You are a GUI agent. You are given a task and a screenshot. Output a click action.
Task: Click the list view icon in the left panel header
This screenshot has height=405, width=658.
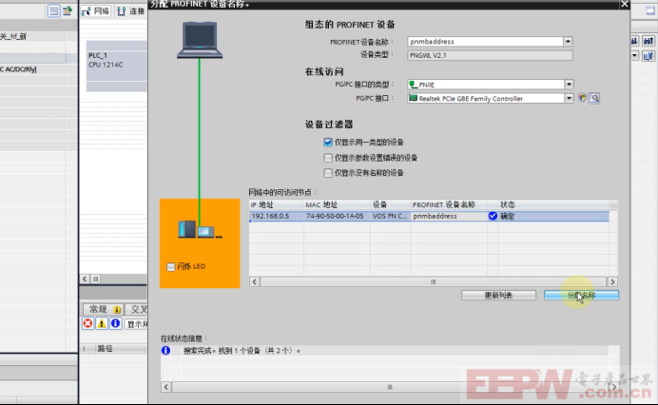point(53,10)
